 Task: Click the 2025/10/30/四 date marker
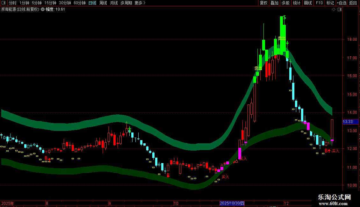pyautogui.click(x=232, y=203)
